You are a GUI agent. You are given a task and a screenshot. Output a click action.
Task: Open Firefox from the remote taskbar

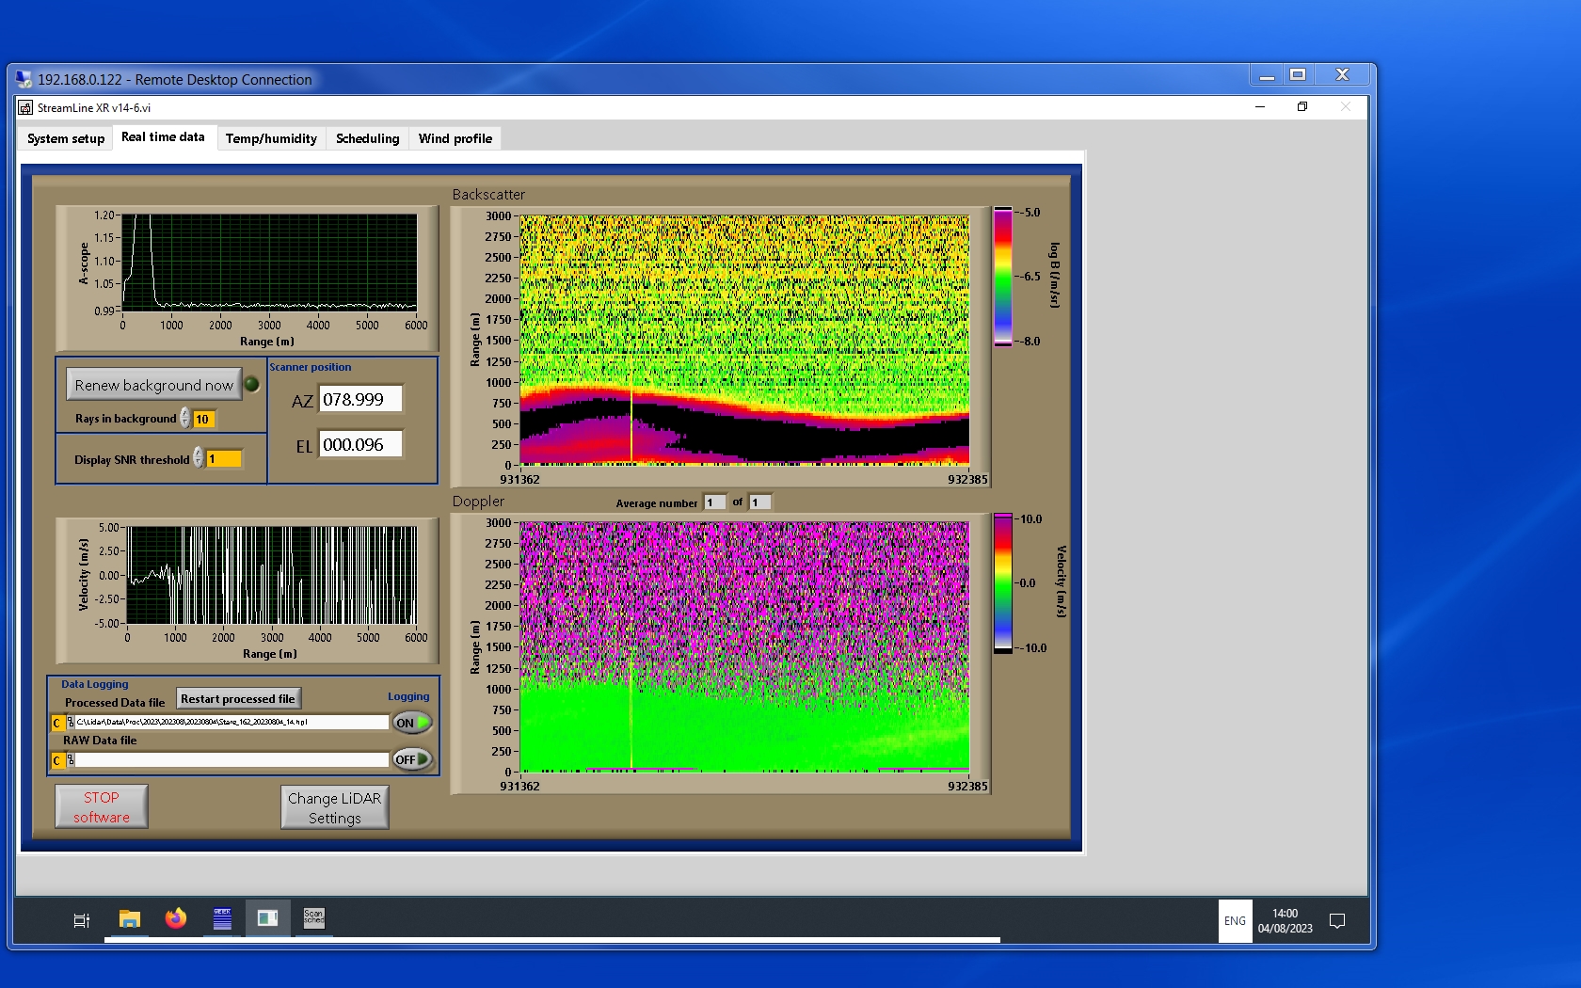(x=176, y=918)
